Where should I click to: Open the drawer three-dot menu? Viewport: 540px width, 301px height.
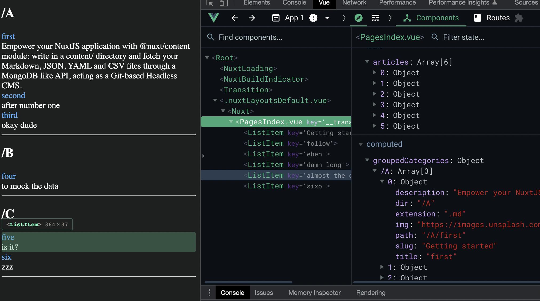pyautogui.click(x=209, y=293)
